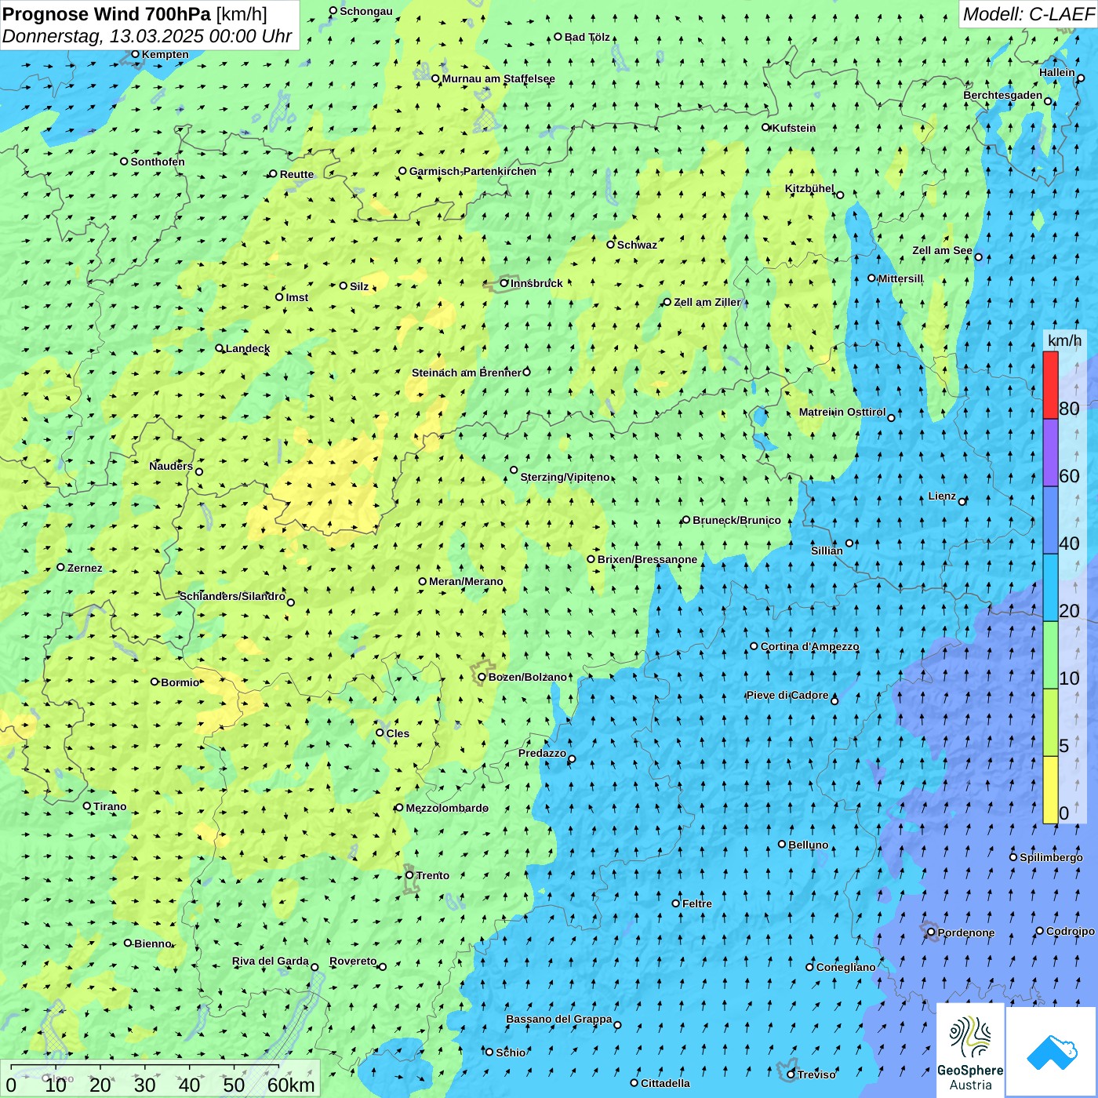Click the 'Reutte' label
This screenshot has width=1098, height=1098.
coord(297,174)
